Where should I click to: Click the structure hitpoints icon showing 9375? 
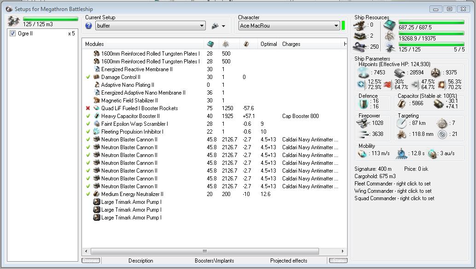pyautogui.click(x=435, y=73)
